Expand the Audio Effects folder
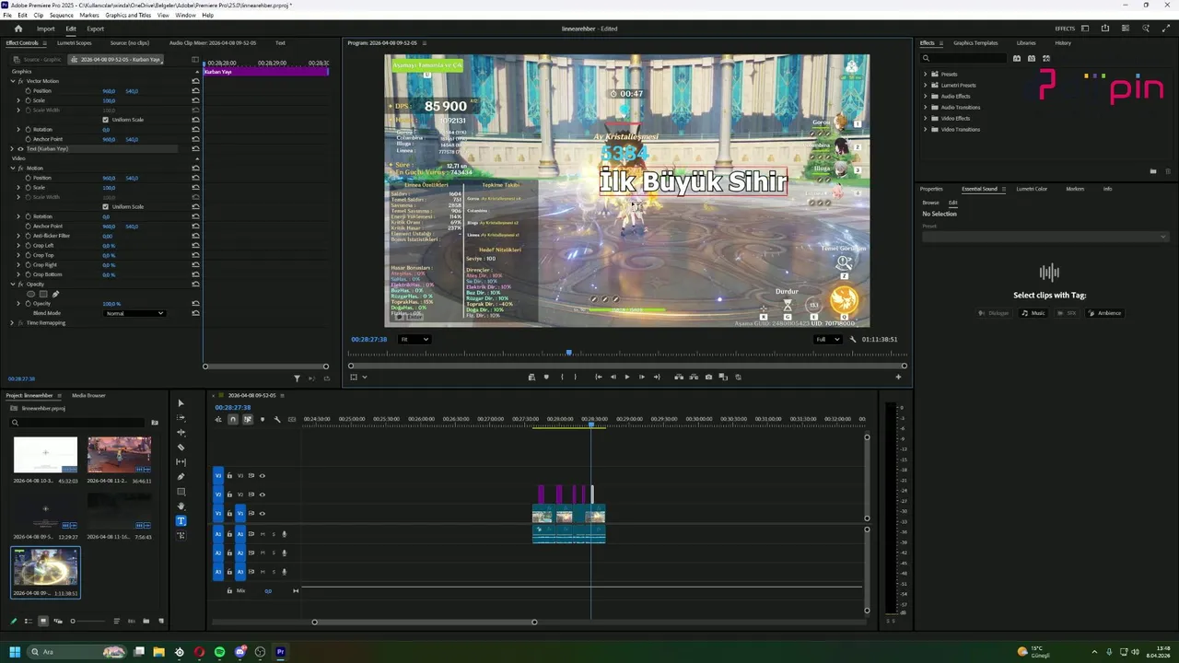 click(x=926, y=96)
